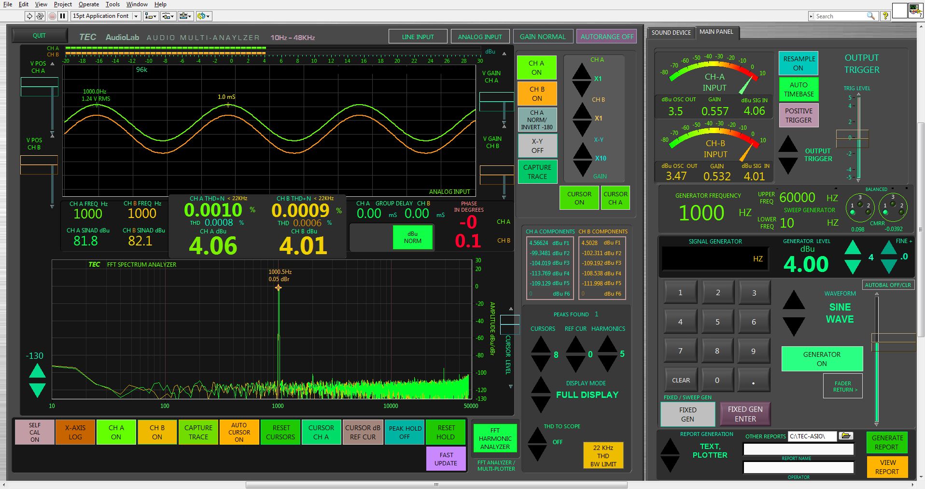This screenshot has width=925, height=489.
Task: Click the horizontal scrollbar at bottom
Action: point(436,485)
